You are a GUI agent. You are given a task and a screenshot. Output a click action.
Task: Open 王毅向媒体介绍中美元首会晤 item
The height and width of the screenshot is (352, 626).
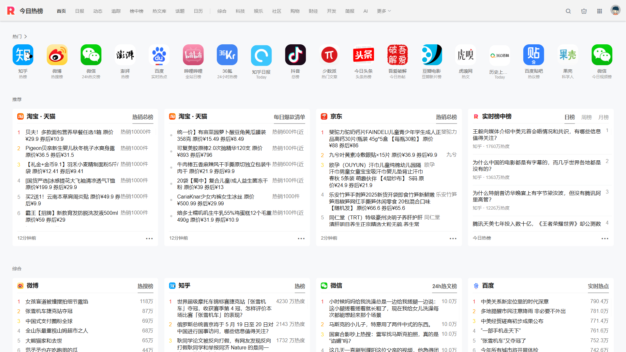pos(537,135)
